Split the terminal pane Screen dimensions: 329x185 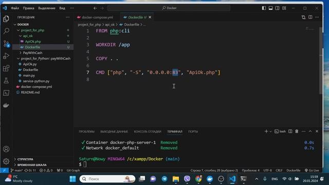pyautogui.click(x=290, y=132)
